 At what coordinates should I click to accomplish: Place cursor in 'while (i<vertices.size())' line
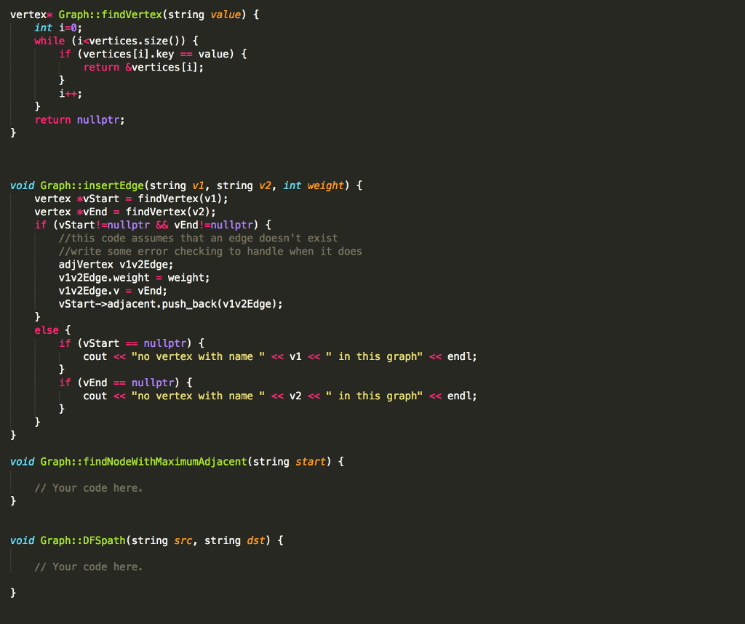tap(116, 41)
